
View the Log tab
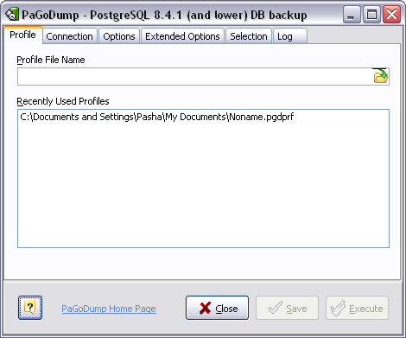(290, 36)
